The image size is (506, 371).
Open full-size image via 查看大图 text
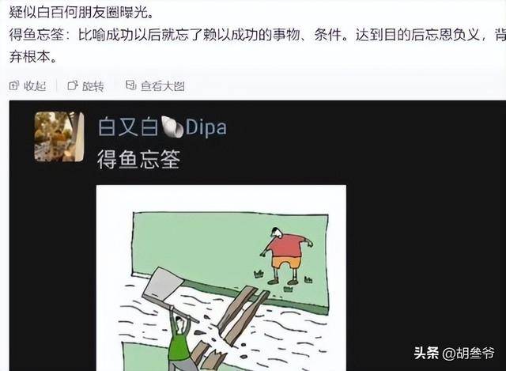(x=163, y=86)
